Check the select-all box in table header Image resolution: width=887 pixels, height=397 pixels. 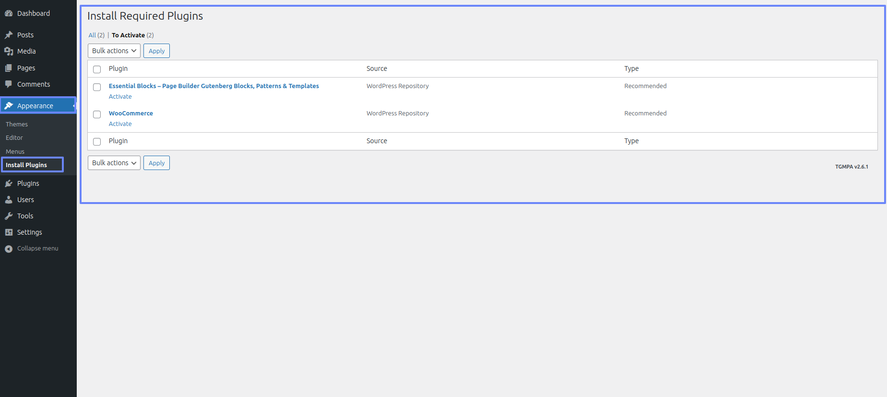coord(97,69)
